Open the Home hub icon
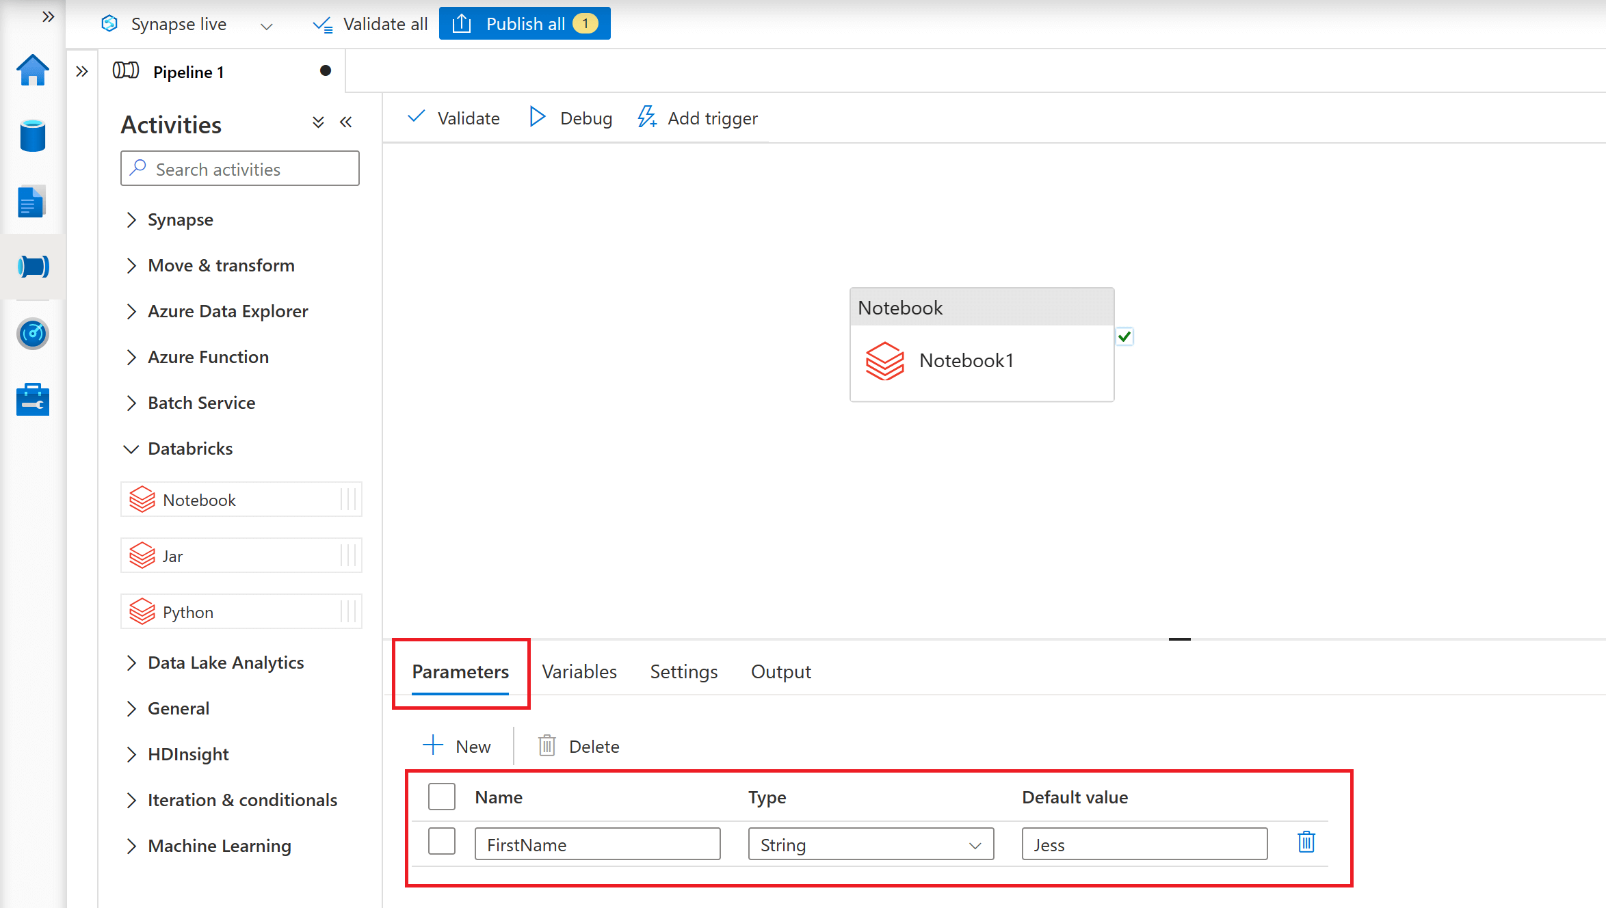Screen dimensions: 1606x908 tap(33, 70)
